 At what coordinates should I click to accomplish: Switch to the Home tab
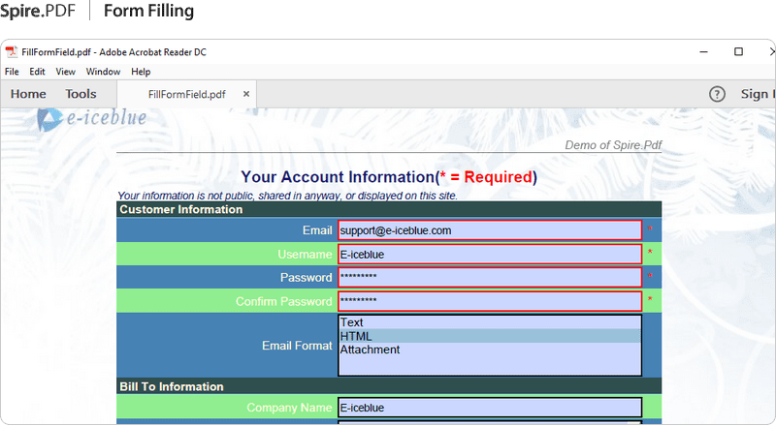[x=28, y=94]
